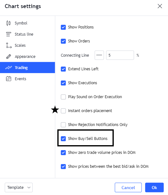Close the Chart settings dialog

[160, 6]
